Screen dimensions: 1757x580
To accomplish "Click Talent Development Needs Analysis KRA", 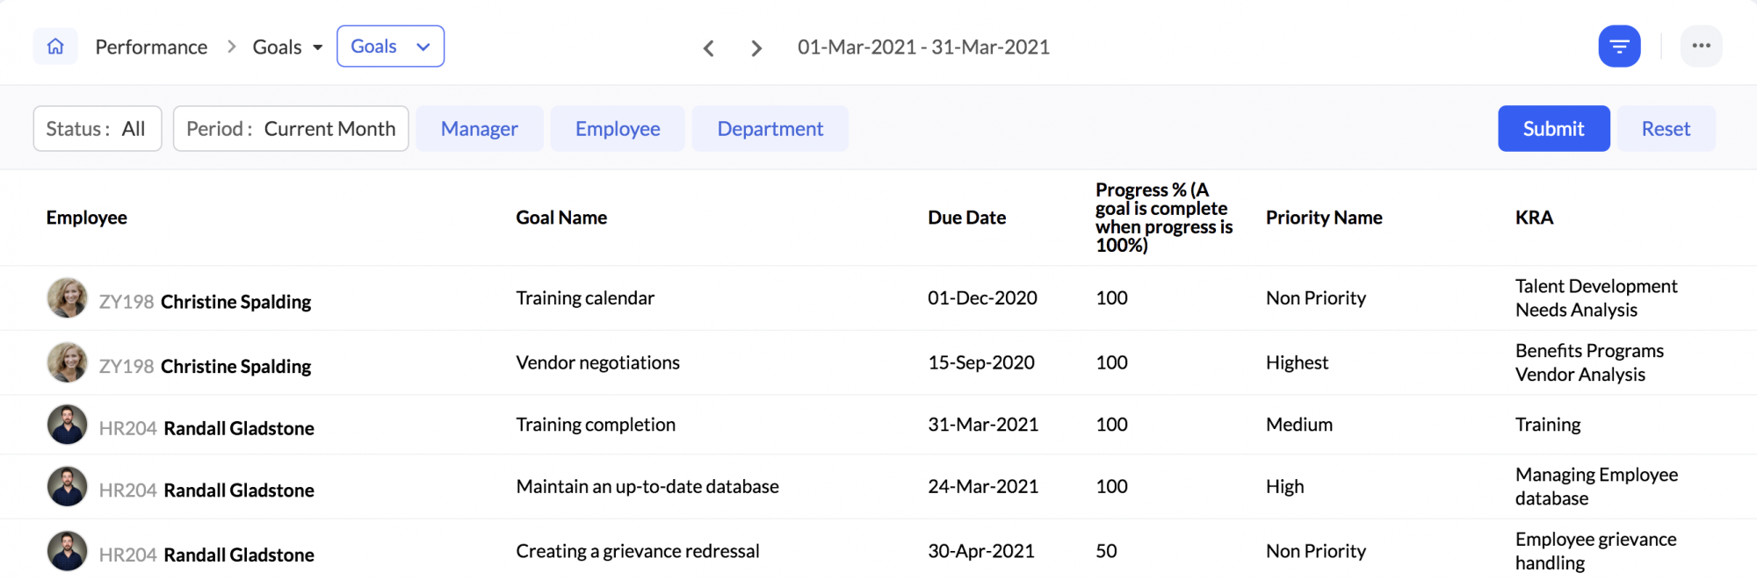I will coord(1596,298).
